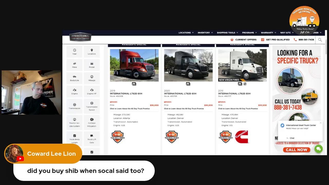The height and width of the screenshot is (185, 329).
Task: Open Details for Stock 495798
Action: (x=168, y=102)
